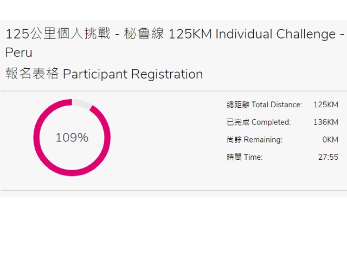The image size is (347, 260).
Task: Click the Total Distance label
Action: [277, 105]
